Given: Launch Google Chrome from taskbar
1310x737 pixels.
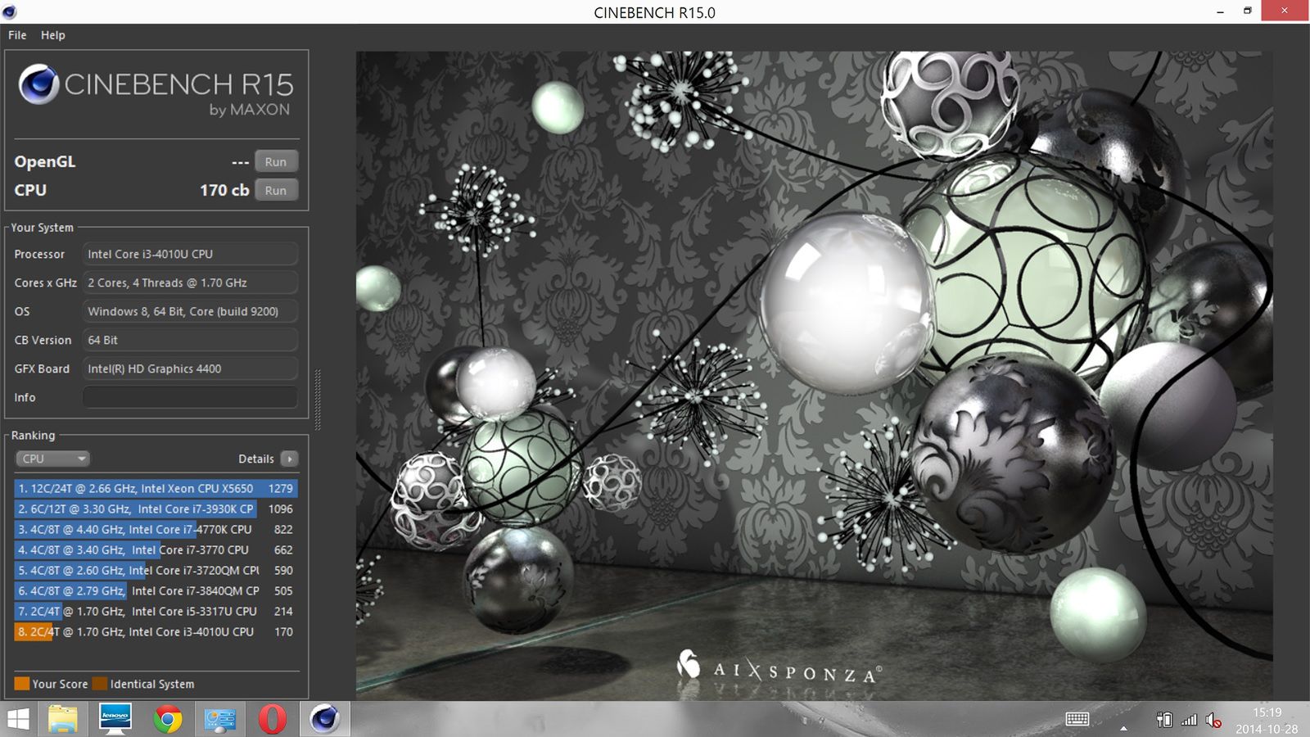Looking at the screenshot, I should click(x=168, y=720).
